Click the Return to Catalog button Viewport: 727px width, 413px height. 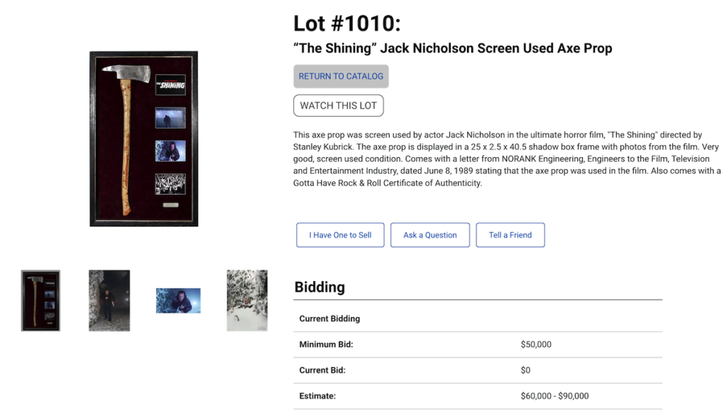[x=341, y=77]
